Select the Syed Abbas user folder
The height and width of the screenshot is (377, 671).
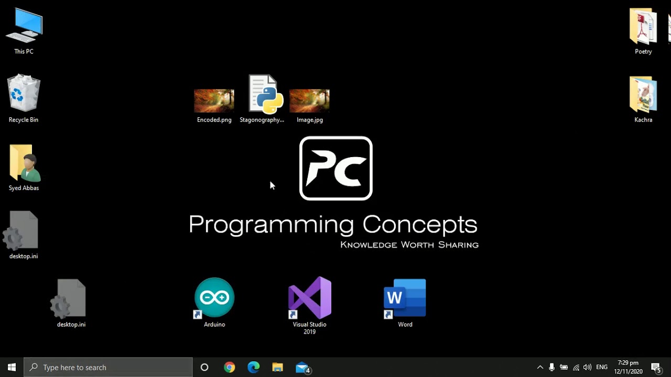point(24,167)
